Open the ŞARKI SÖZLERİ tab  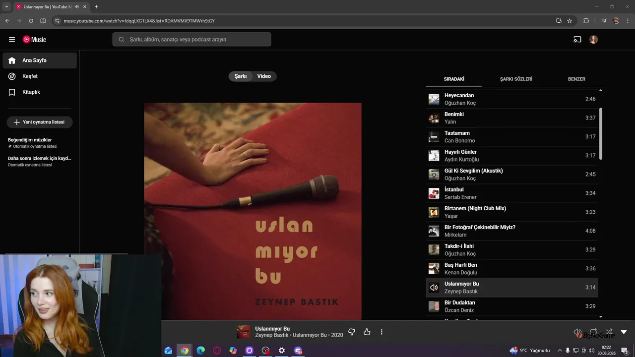tap(516, 79)
